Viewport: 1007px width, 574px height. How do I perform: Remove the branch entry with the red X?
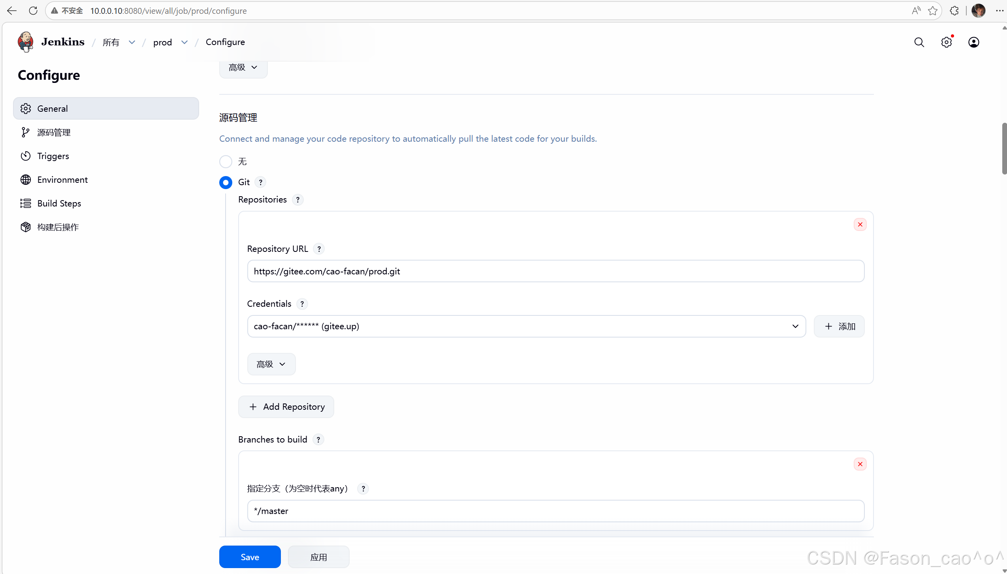click(860, 464)
